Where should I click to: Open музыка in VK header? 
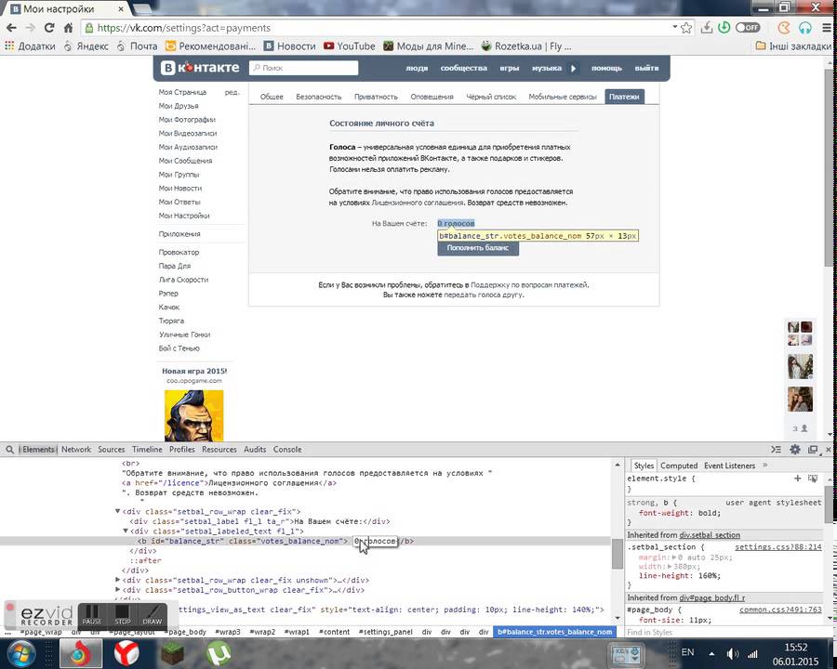(547, 68)
